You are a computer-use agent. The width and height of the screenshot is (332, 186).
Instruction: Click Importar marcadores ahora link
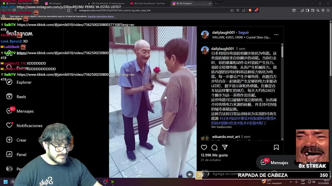tap(101, 16)
